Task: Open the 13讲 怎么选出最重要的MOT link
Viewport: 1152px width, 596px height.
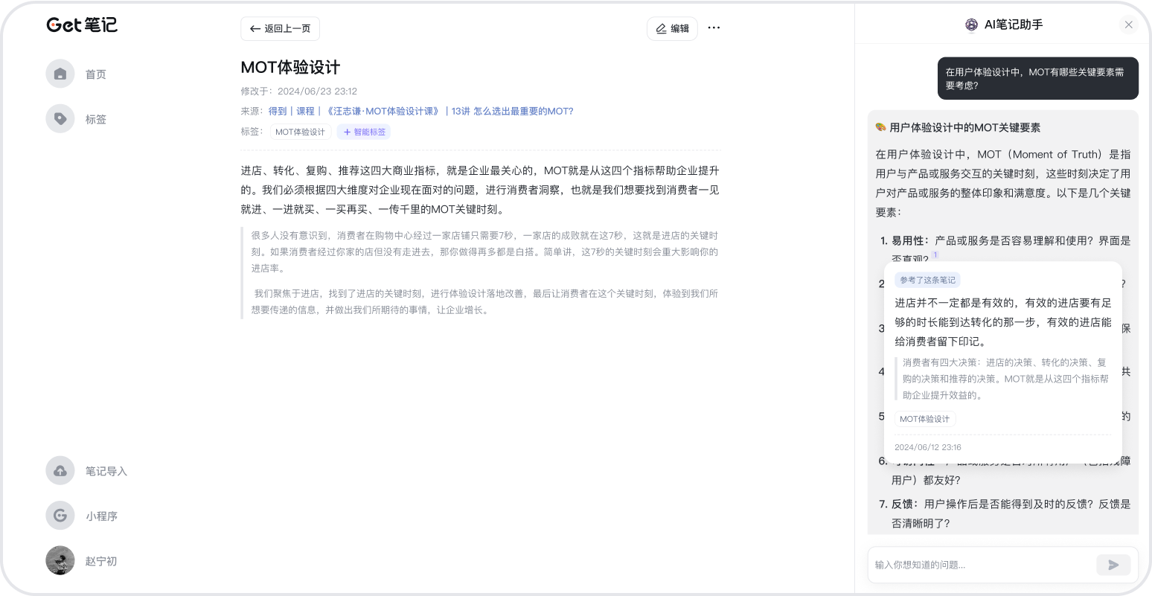Action: 512,112
